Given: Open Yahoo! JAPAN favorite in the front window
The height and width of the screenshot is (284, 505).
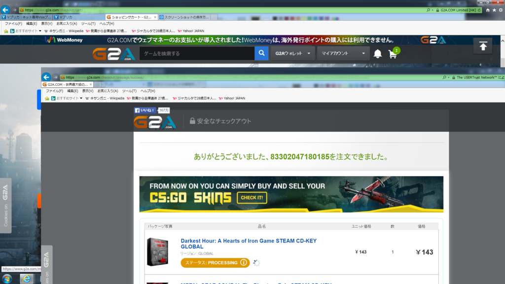Looking at the screenshot, I should point(232,98).
